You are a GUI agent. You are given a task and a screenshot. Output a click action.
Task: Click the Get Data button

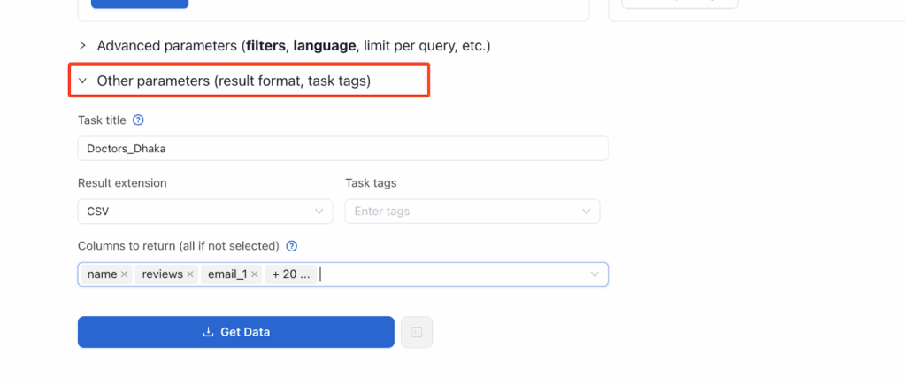point(236,332)
